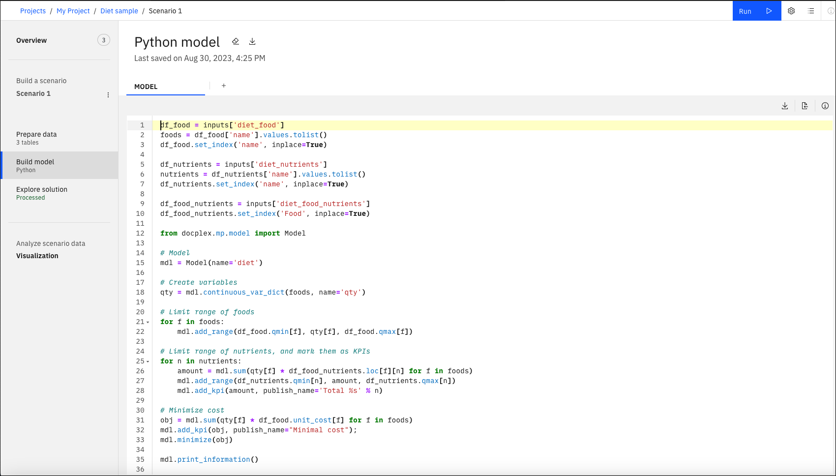This screenshot has height=476, width=836.
Task: Click the '# Minimize cost' comment
Action: tap(192, 410)
